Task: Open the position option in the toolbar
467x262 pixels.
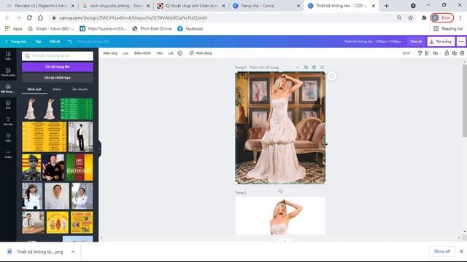Action: tap(406, 53)
